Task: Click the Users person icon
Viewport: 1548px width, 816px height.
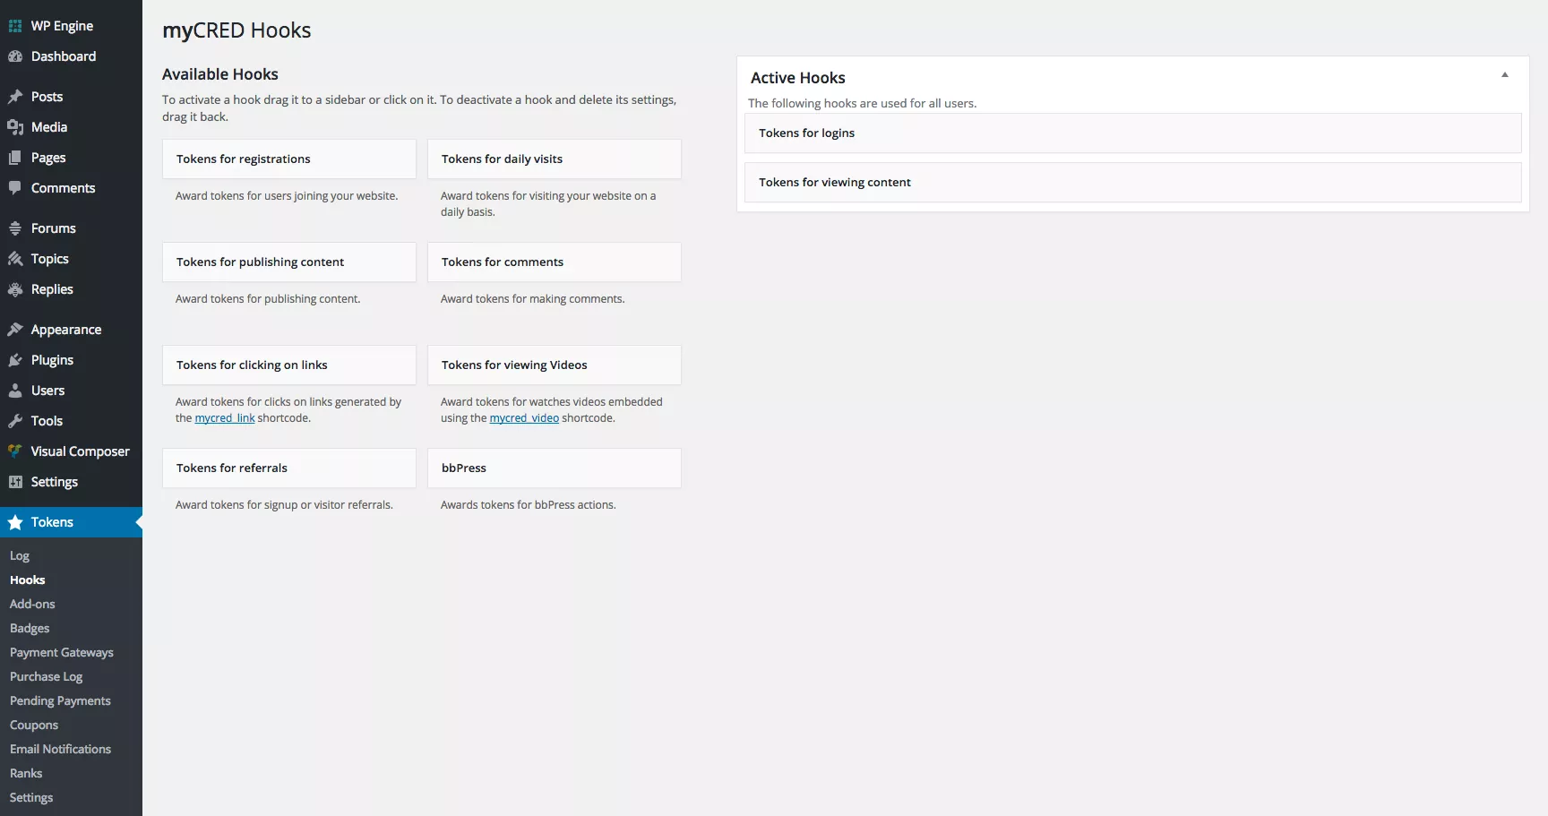Action: pos(15,391)
